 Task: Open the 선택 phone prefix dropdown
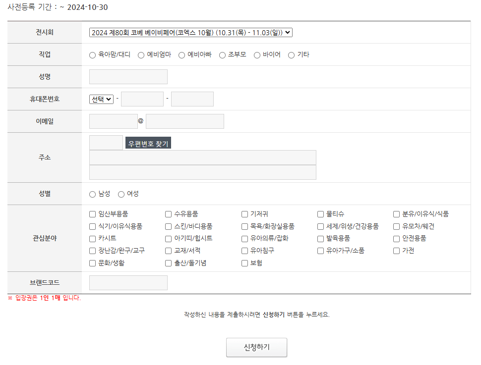point(101,99)
